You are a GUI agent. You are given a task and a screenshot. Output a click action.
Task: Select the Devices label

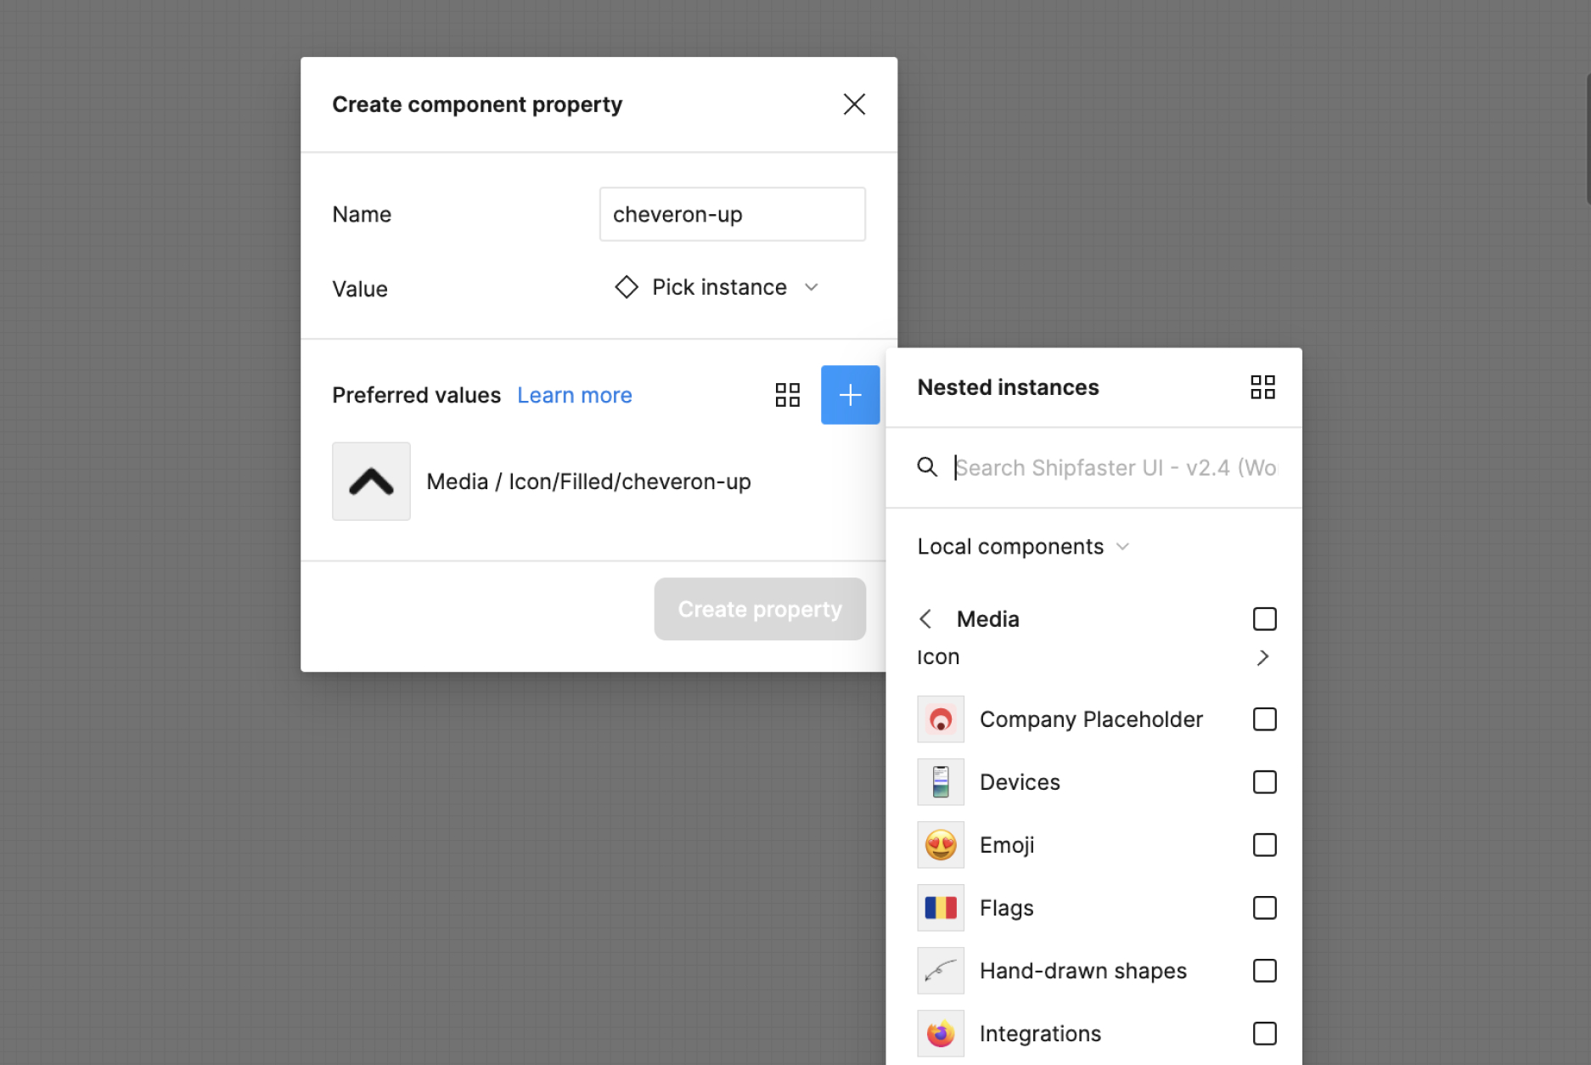[1020, 782]
